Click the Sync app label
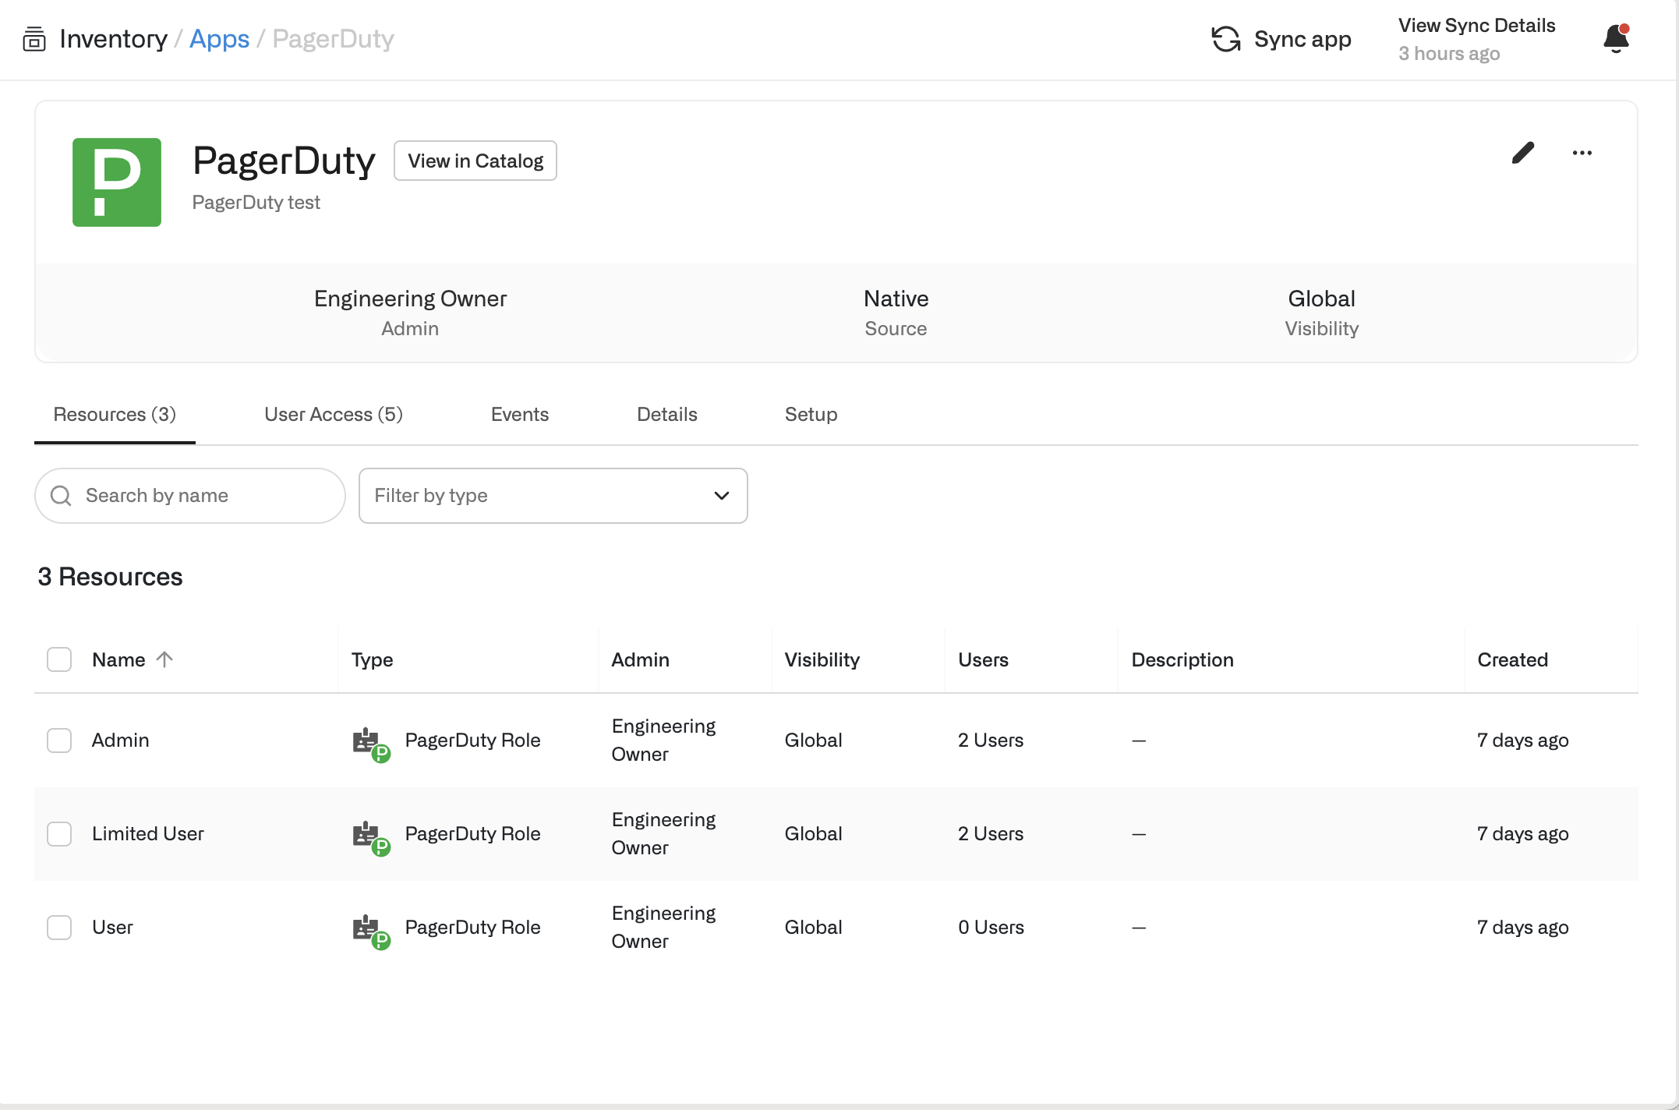Screen dimensions: 1679x1110 coord(1303,39)
